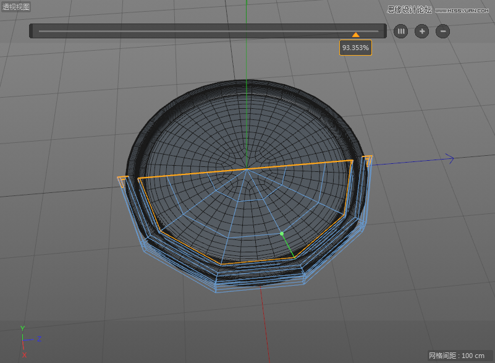
Task: Click the minus icon at top right
Action: click(442, 31)
